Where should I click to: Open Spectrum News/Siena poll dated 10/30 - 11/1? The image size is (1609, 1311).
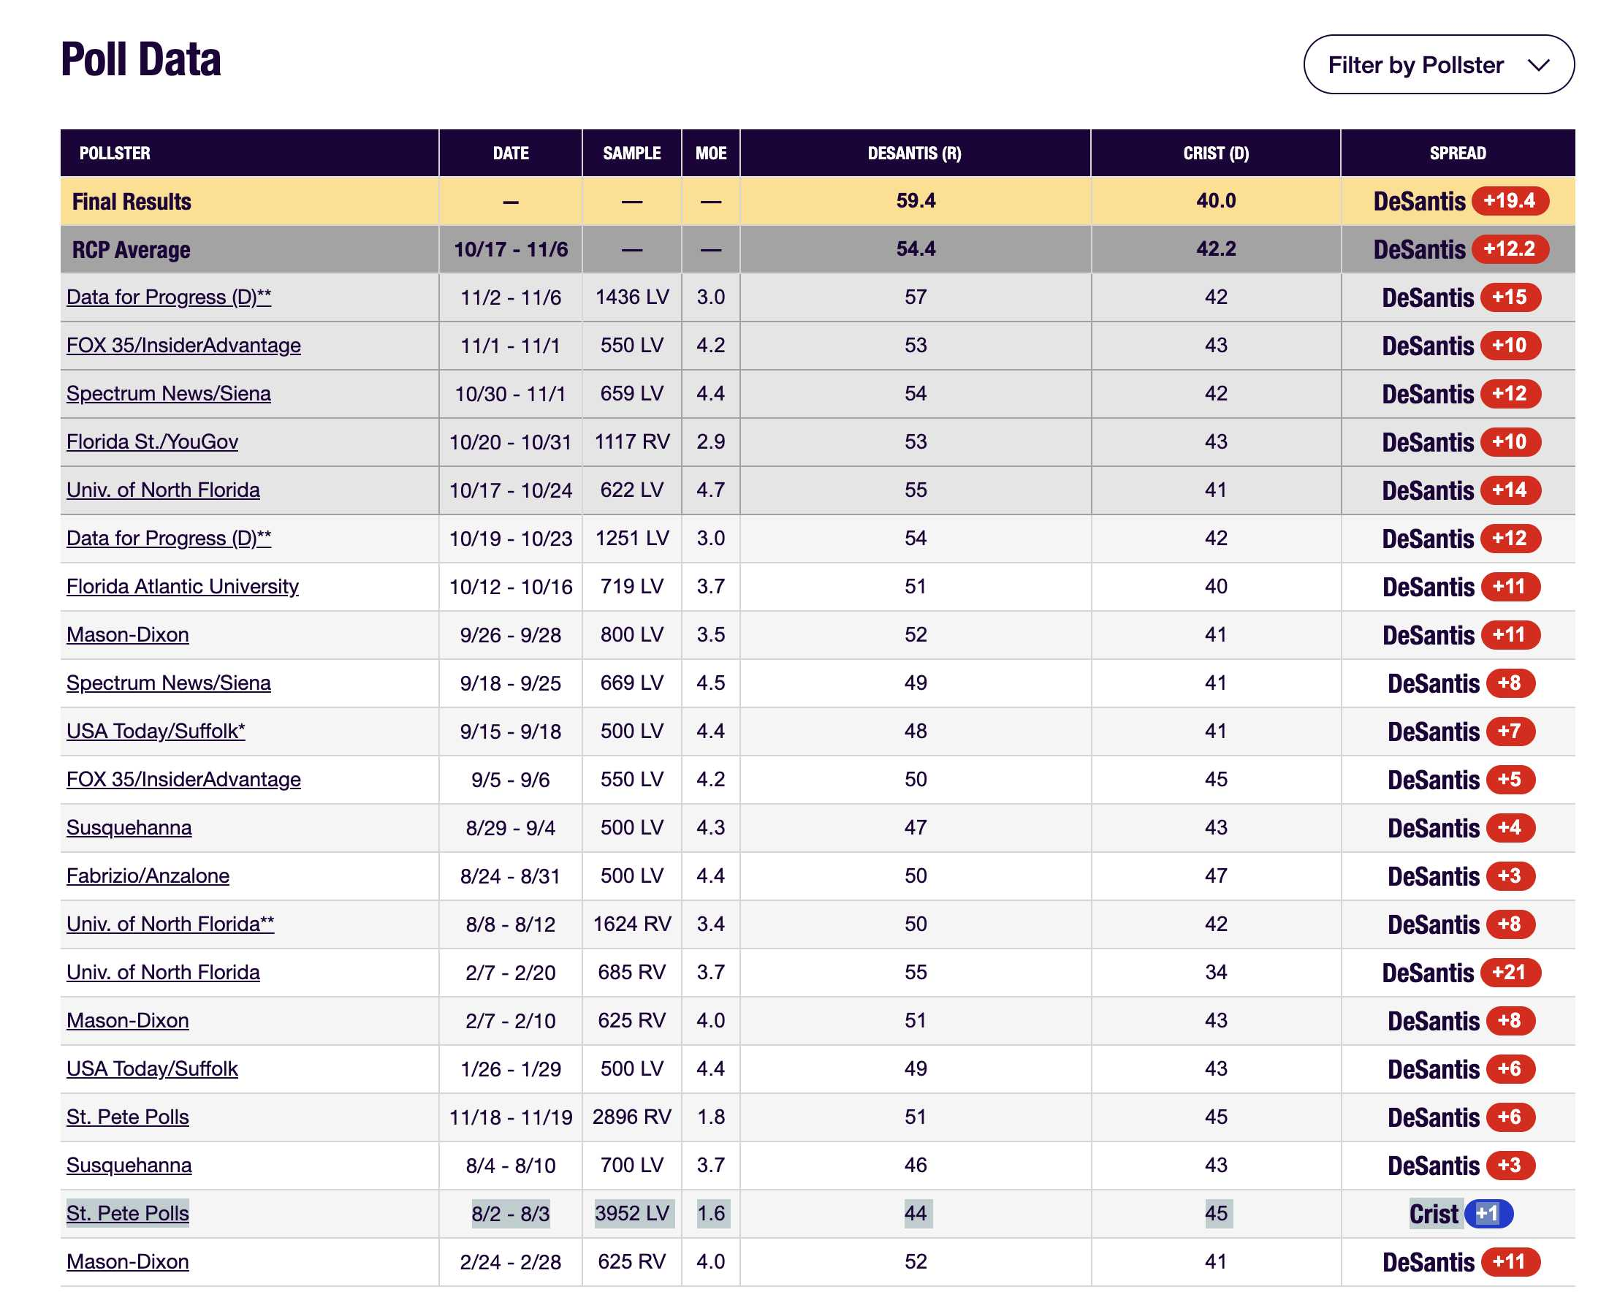tap(168, 393)
